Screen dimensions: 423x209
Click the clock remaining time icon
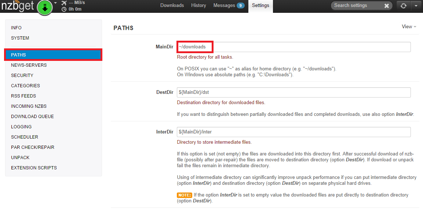65,9
